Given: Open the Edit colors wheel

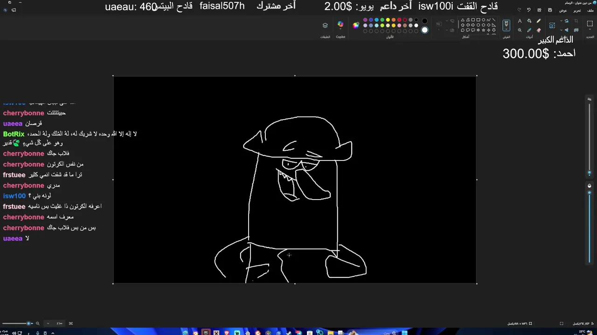Looking at the screenshot, I should pyautogui.click(x=356, y=25).
